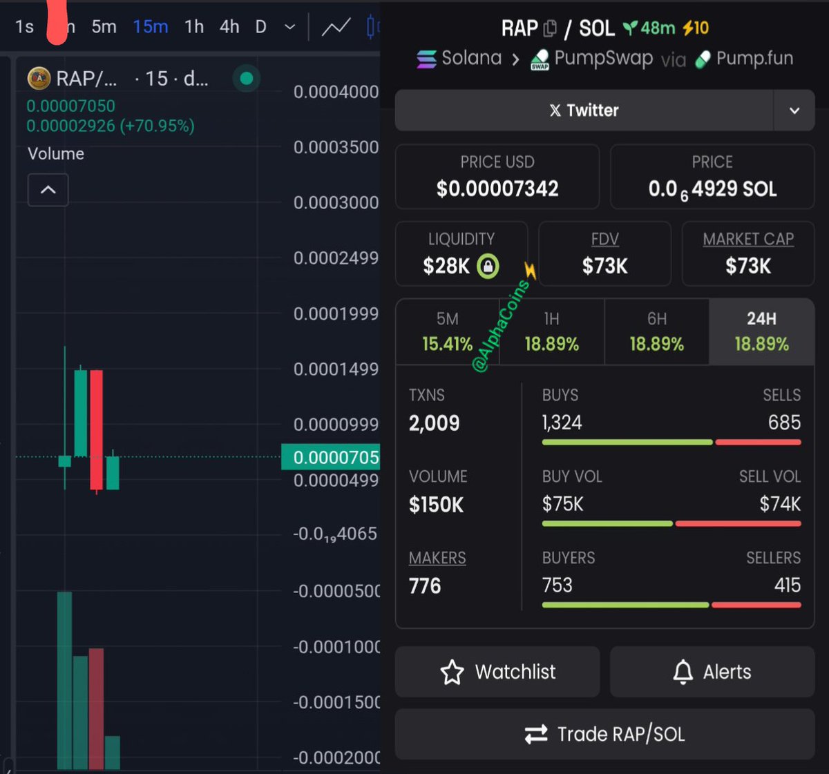This screenshot has height=774, width=829.
Task: Click the PumpSwap logo icon
Action: pos(540,60)
